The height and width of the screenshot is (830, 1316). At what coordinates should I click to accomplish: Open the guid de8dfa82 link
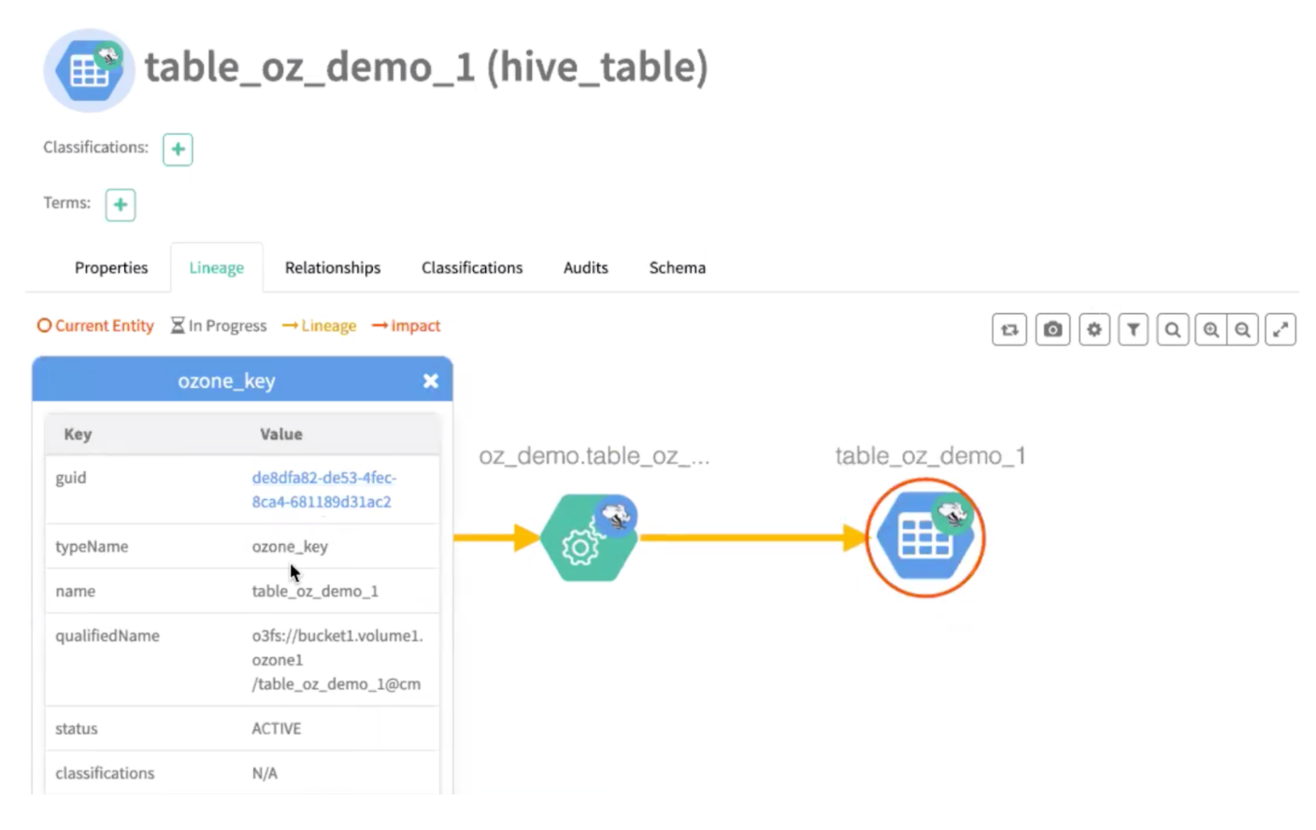pyautogui.click(x=323, y=489)
